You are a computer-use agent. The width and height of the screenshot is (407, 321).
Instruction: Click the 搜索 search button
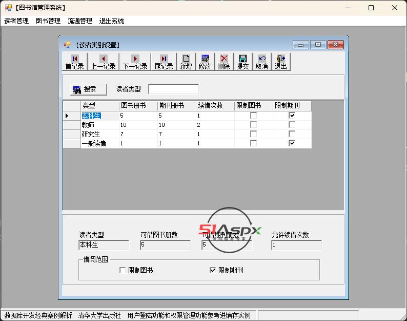click(x=89, y=89)
